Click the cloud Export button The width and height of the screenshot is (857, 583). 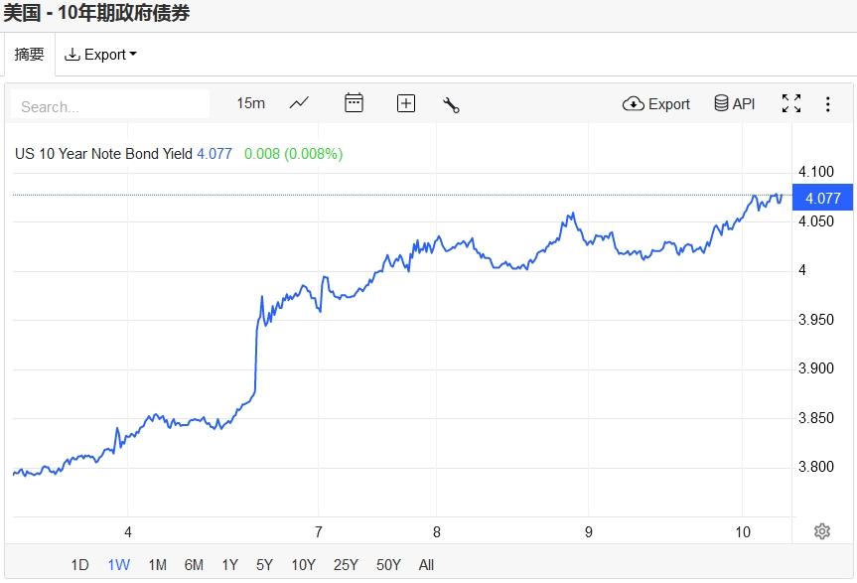[x=656, y=103]
